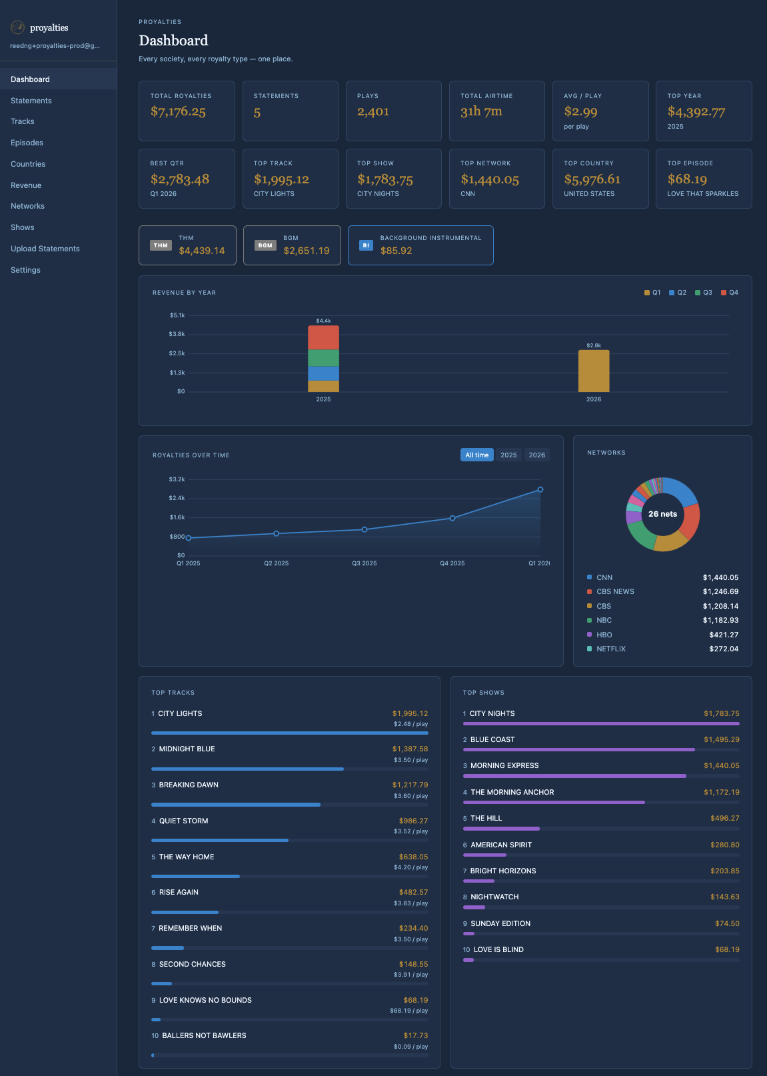Click Top Episode Love That Sparkles card
The height and width of the screenshot is (1076, 767).
[704, 179]
